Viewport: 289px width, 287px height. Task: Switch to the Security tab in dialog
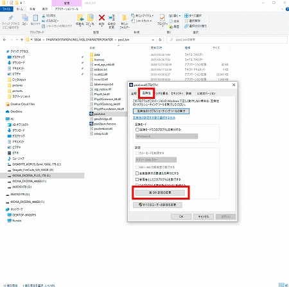pos(177,94)
